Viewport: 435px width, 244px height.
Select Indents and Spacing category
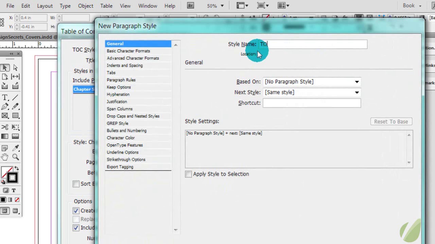tap(125, 65)
